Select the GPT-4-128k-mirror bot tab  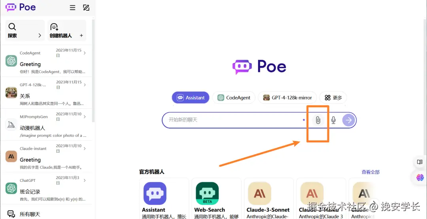(x=287, y=98)
